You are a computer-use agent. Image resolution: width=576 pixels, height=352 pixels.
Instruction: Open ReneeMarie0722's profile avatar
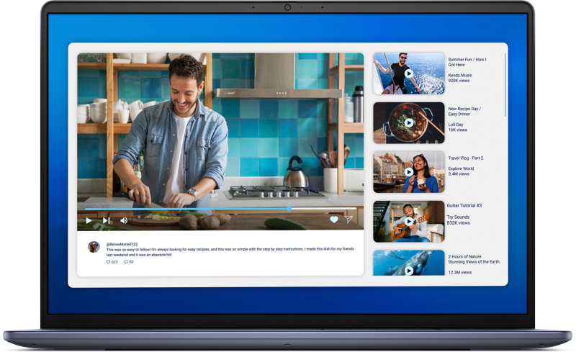coord(94,246)
